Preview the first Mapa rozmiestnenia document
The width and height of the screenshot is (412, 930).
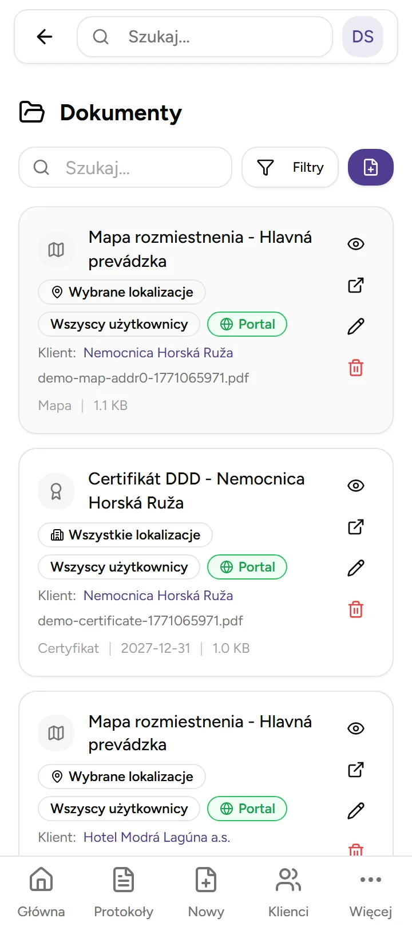coord(355,244)
